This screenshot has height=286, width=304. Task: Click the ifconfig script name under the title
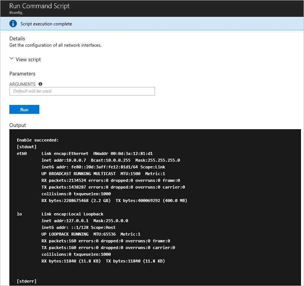pos(15,12)
